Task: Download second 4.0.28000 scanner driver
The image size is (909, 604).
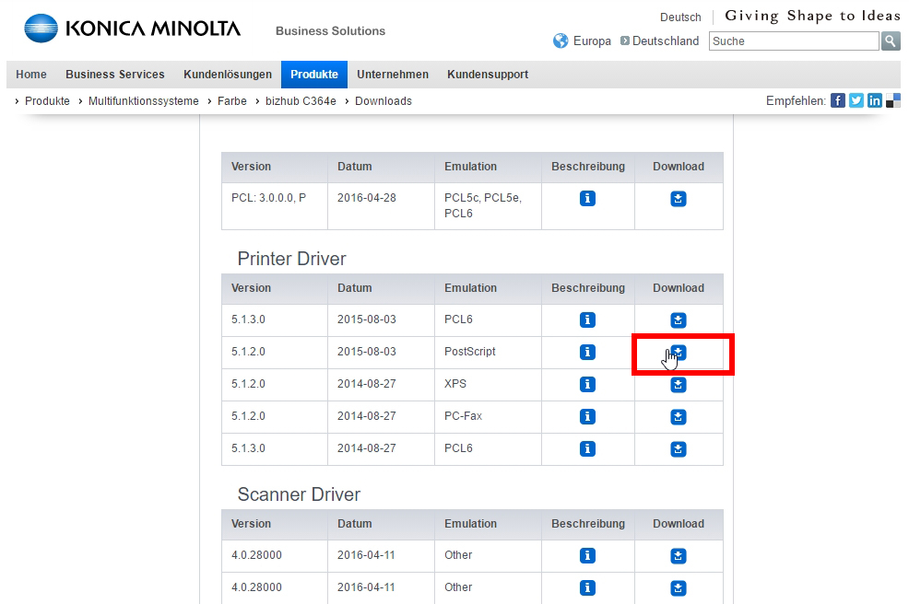Action: (x=679, y=587)
